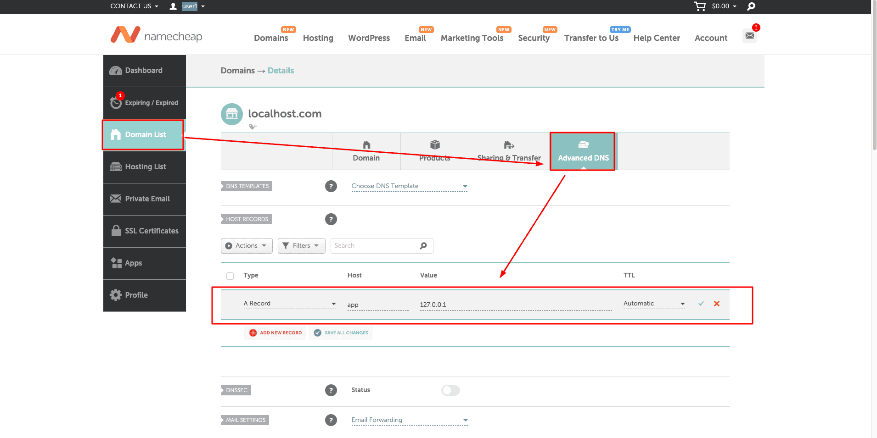
Task: Click the tag icon below localhost.com
Action: coord(253,127)
